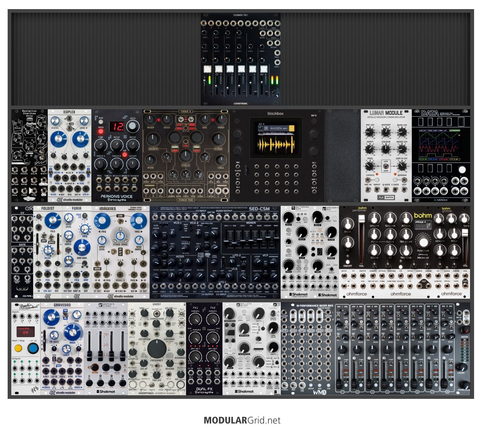Click the CUTOFF knob on Perkons Voice
Image resolution: width=485 pixels, height=428 pixels.
click(133, 164)
